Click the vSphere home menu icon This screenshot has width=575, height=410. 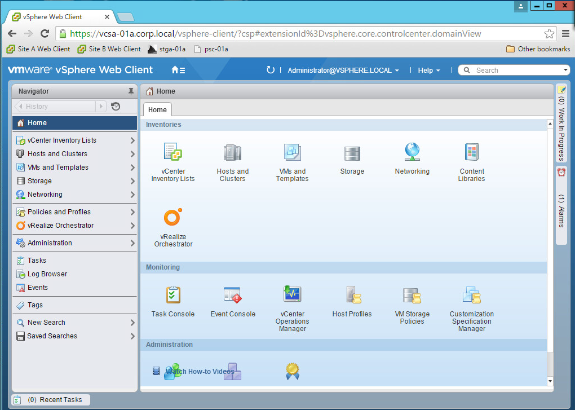pos(178,70)
